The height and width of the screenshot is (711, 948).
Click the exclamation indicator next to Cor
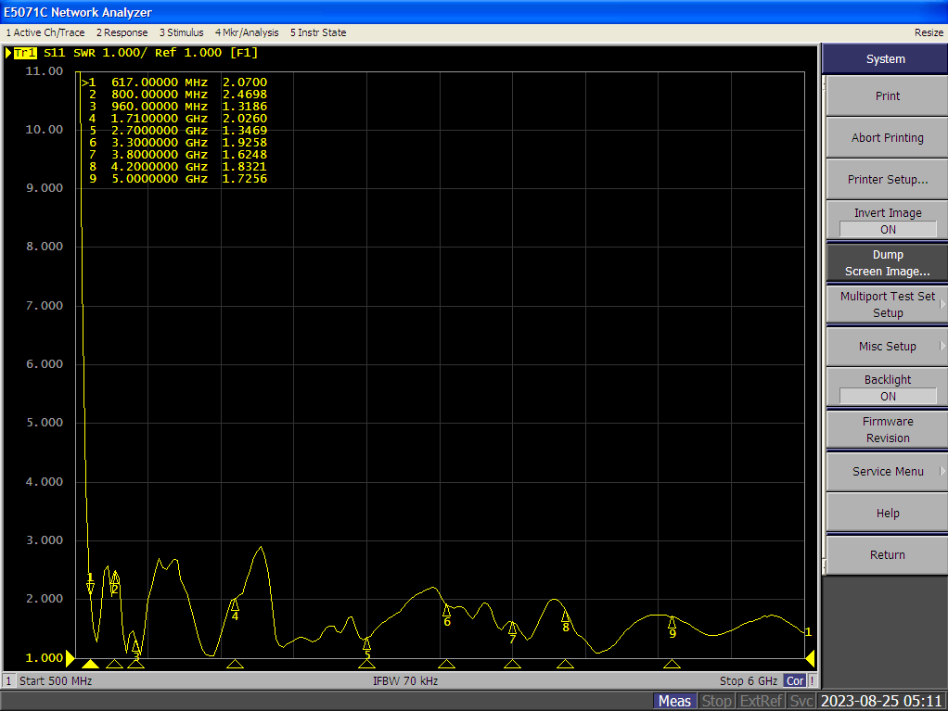tap(812, 680)
